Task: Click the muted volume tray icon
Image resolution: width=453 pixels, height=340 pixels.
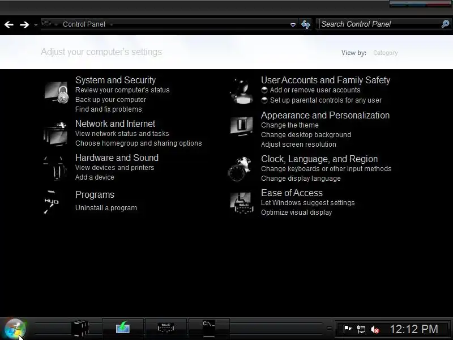Action: tap(375, 329)
